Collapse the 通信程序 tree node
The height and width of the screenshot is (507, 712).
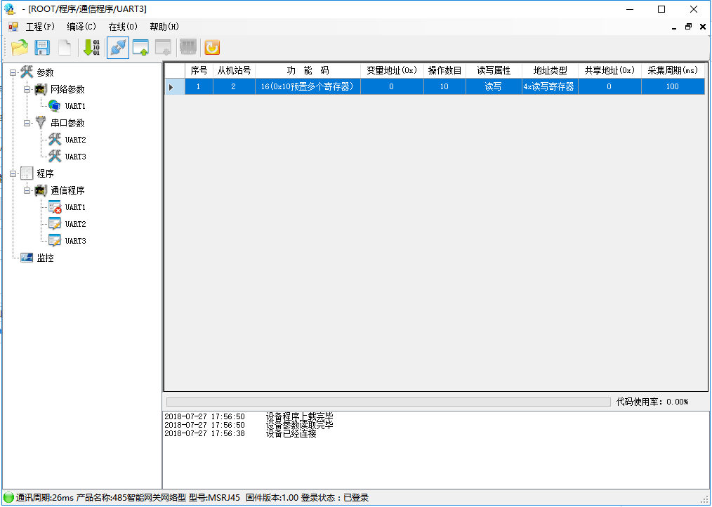[27, 190]
